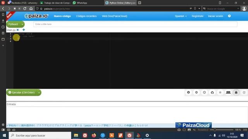
Task: Open the trash closed tabs icon
Action: coord(220,3)
